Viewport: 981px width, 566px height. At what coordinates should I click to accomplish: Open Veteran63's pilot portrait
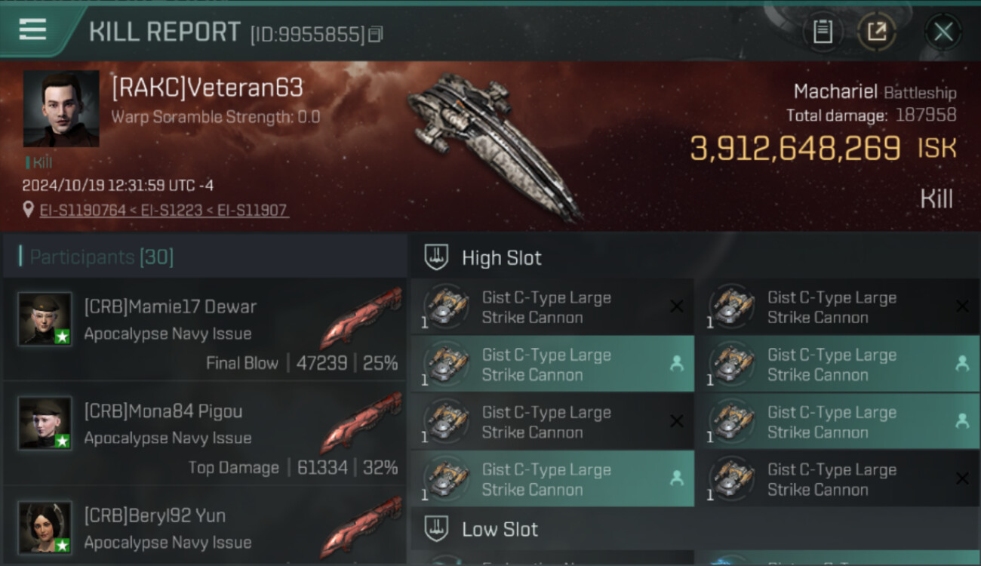pyautogui.click(x=61, y=109)
